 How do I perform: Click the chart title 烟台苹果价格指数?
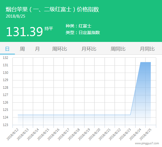point(52,9)
